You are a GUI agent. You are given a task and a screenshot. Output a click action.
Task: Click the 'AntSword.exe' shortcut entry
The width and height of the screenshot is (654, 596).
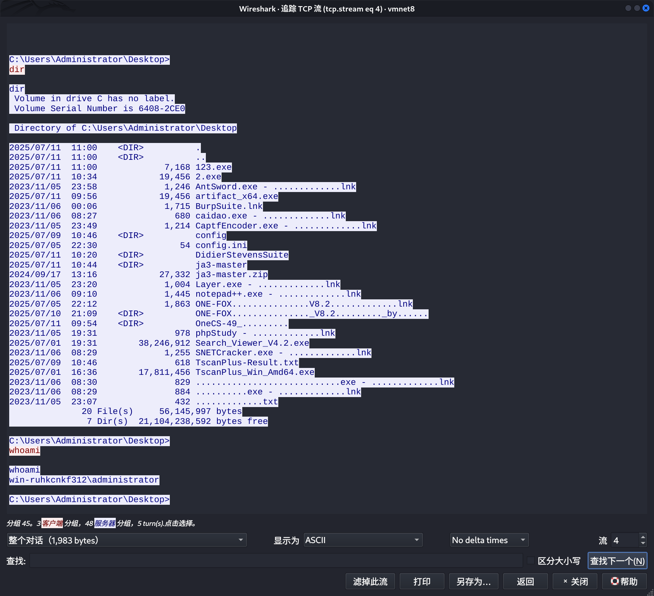coord(276,187)
